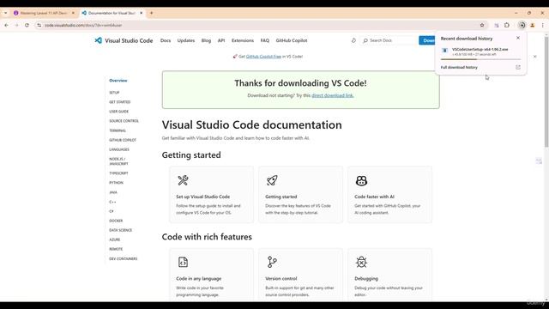The height and width of the screenshot is (309, 549).
Task: Click the Visual Studio Code logo icon
Action: click(x=99, y=40)
